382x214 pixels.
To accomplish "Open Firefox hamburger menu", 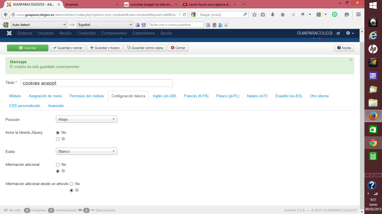I will (358, 15).
